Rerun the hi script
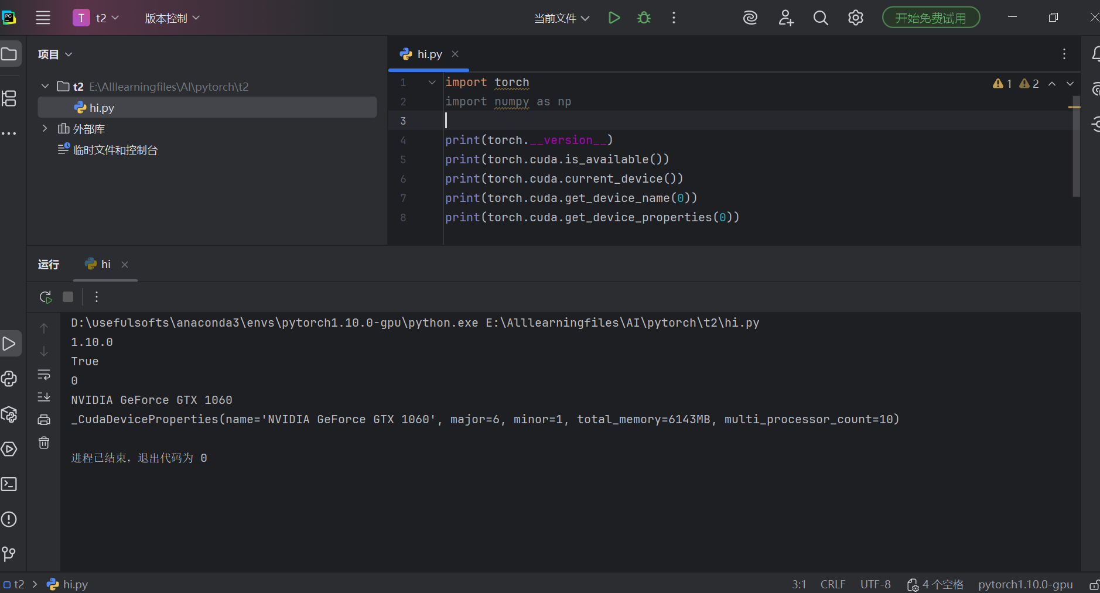Image resolution: width=1100 pixels, height=593 pixels. (46, 297)
